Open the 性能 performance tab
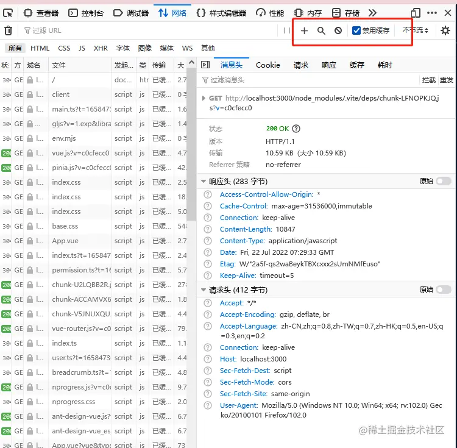Viewport: 457px width, 448px height. tap(270, 13)
